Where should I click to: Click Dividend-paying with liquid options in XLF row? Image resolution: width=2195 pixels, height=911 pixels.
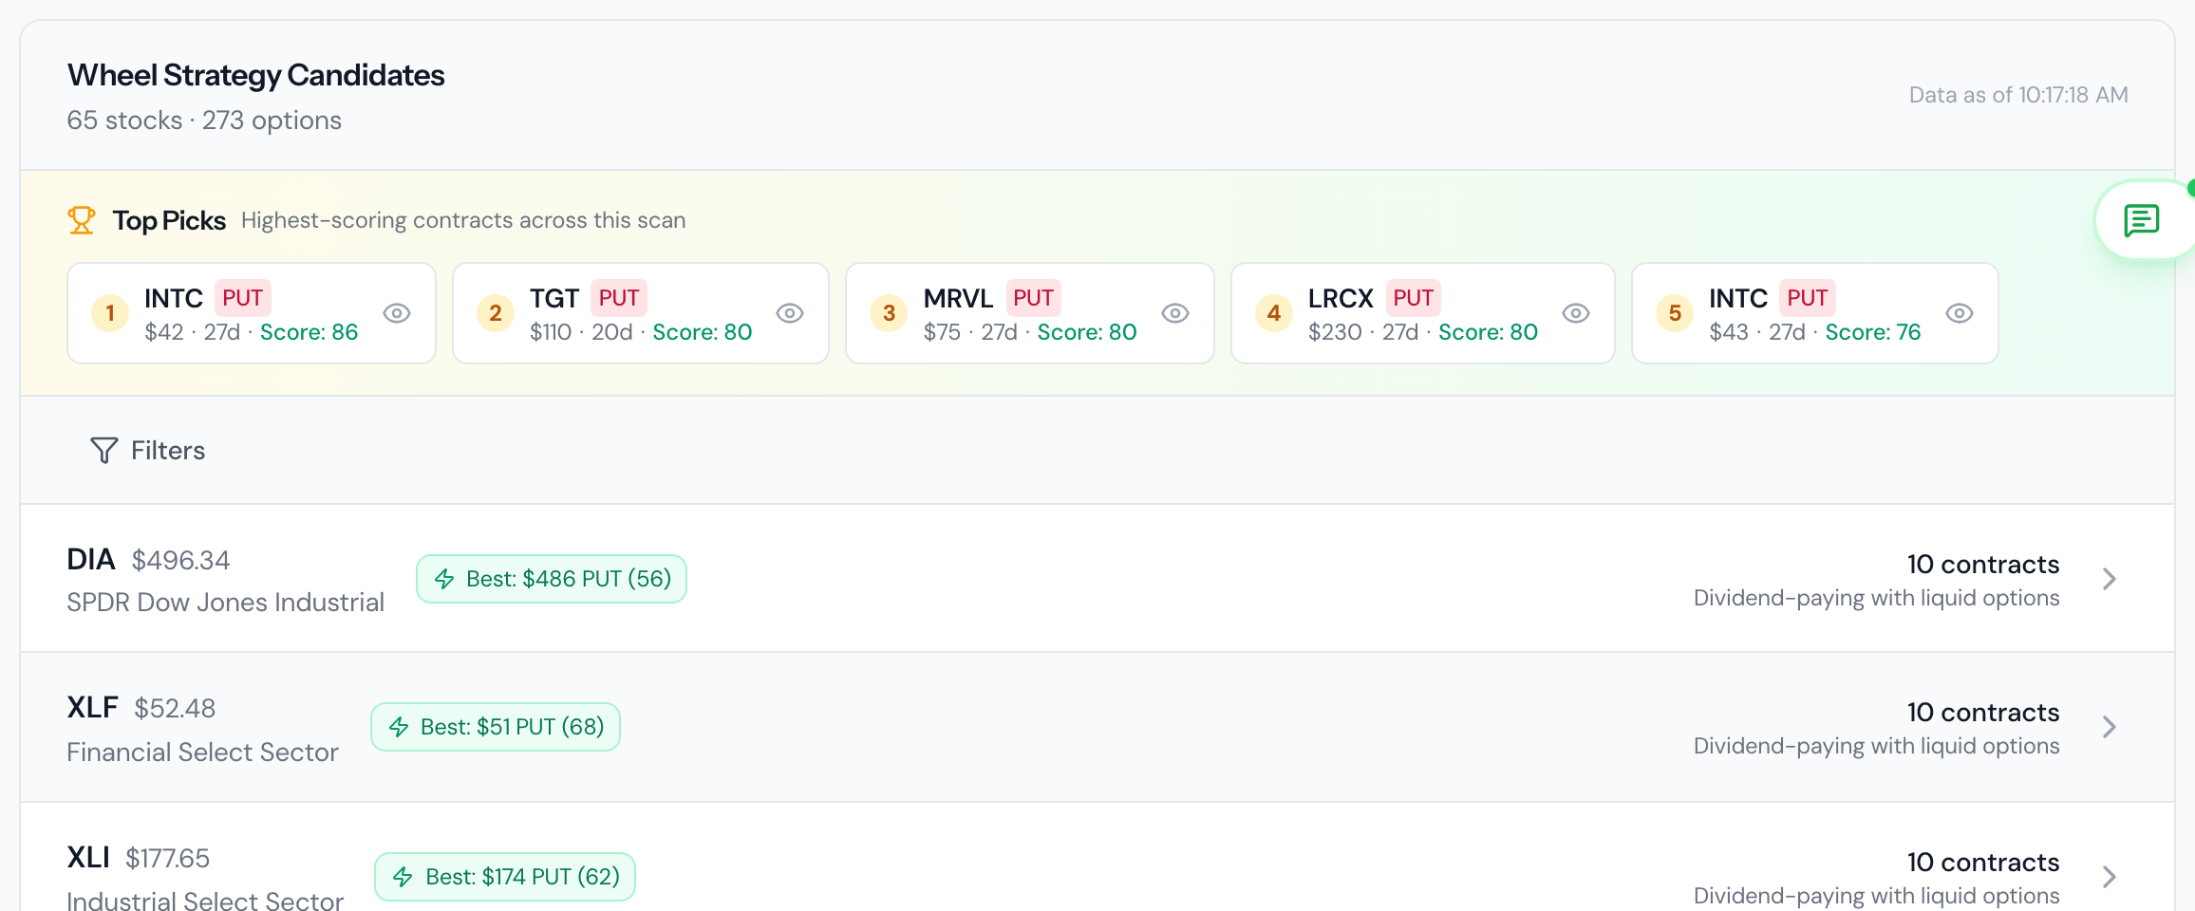pos(1877,746)
